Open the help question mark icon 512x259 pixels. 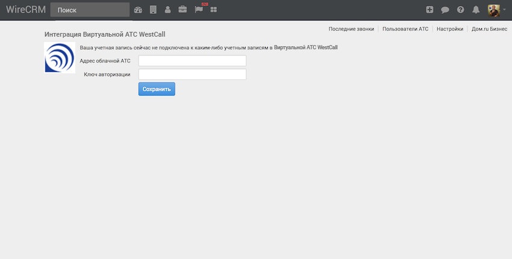coord(460,10)
